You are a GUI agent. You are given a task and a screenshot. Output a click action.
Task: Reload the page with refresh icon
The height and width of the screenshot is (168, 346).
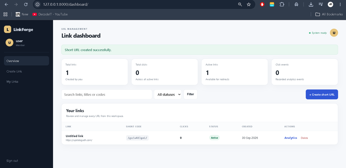[x=26, y=4]
